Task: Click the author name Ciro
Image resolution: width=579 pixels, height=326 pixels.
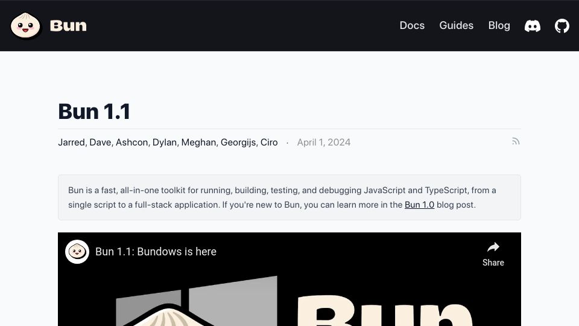Action: pyautogui.click(x=269, y=142)
